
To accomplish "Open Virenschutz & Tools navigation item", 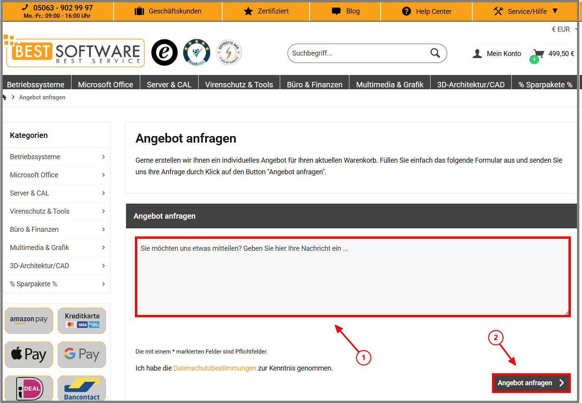I will [239, 84].
